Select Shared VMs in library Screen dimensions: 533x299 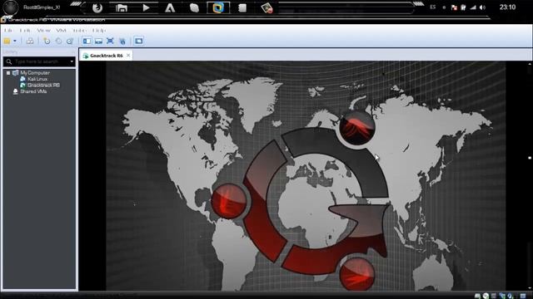pos(33,91)
